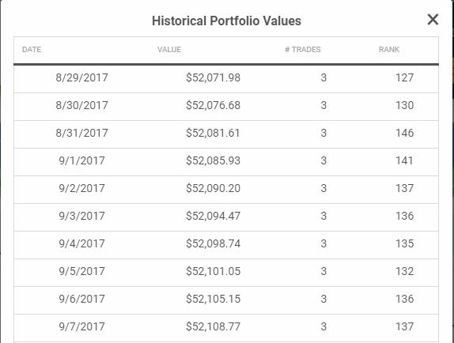
Task: Select the trades count for 9/2/2017
Action: (x=323, y=188)
